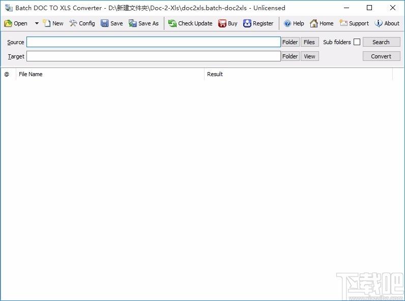The width and height of the screenshot is (405, 301).
Task: Expand the Open dropdown arrow
Action: [x=37, y=23]
